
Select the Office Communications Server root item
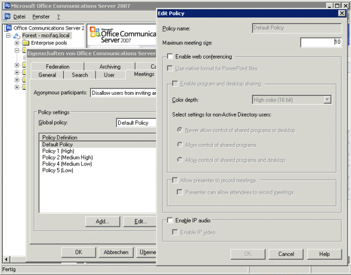[x=49, y=28]
